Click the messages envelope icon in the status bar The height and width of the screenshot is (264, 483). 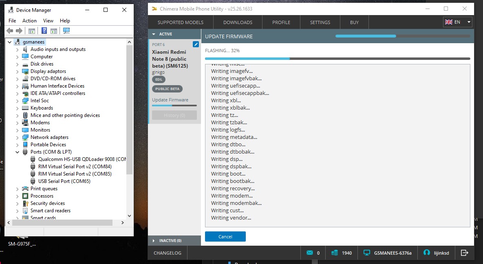310,253
